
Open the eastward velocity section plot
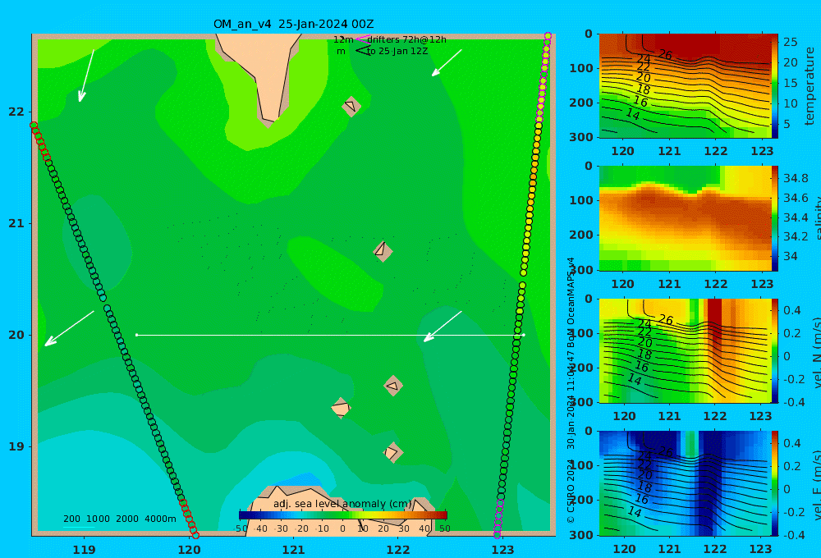686,483
